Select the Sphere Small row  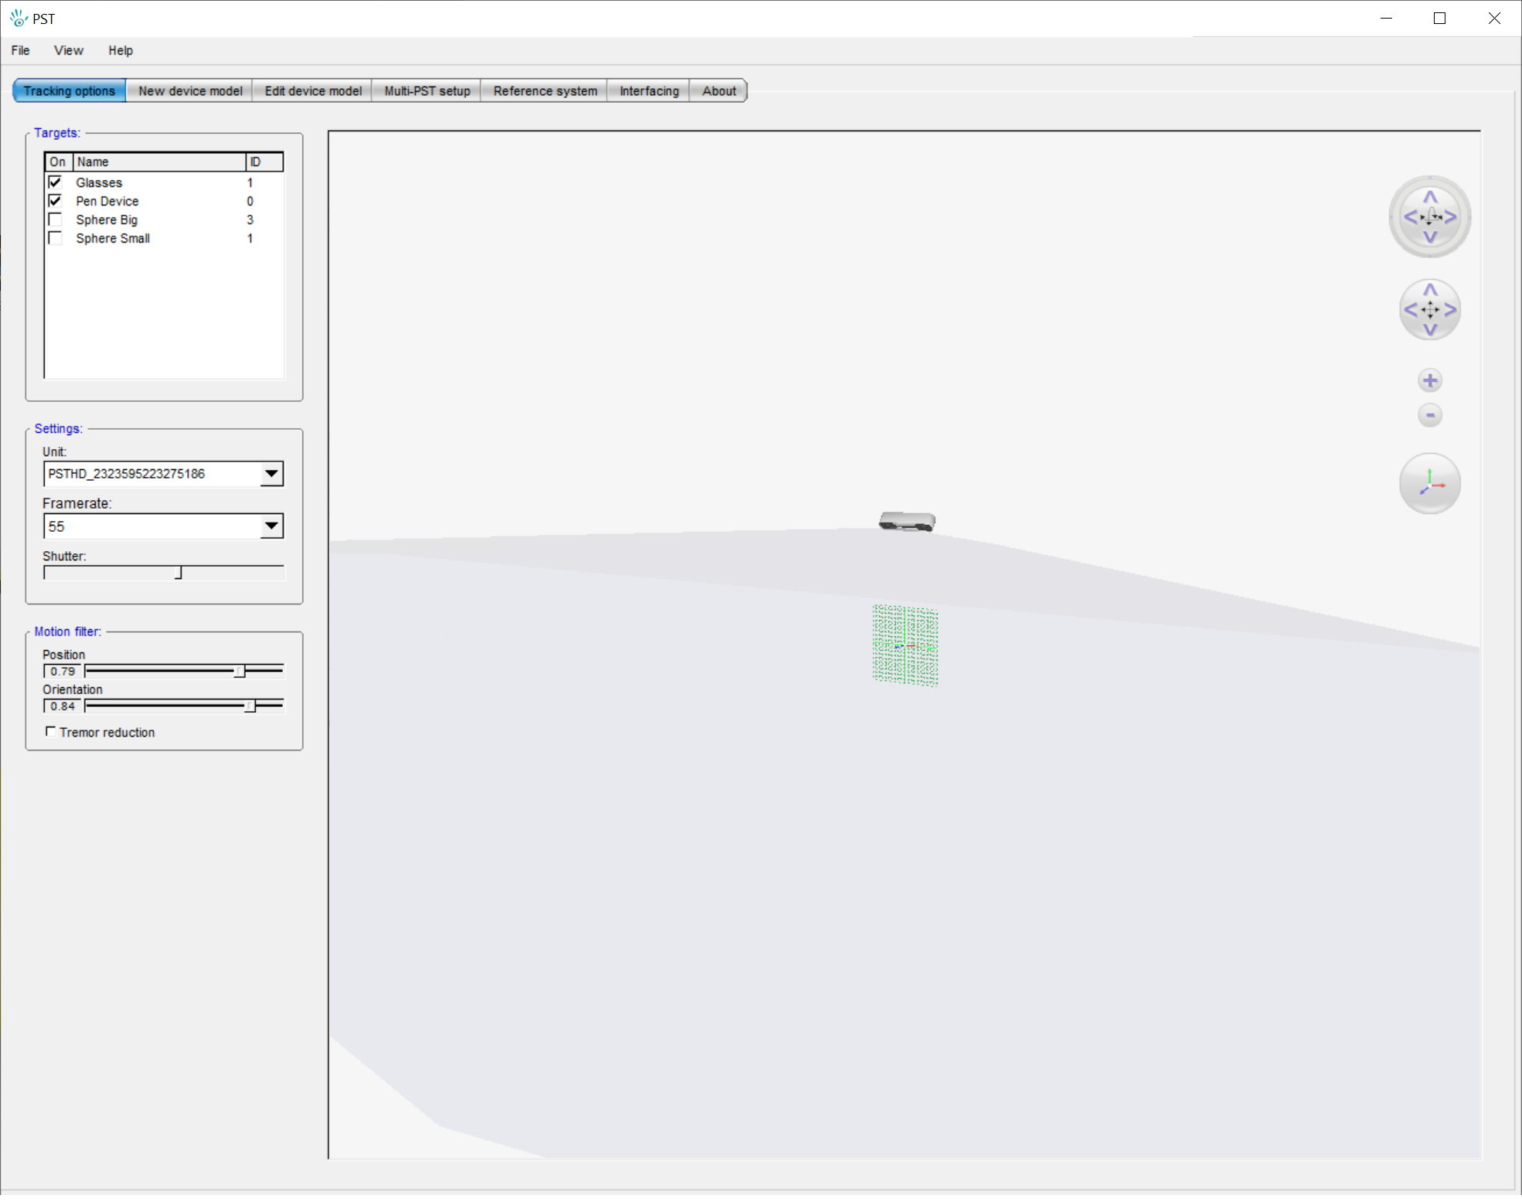pyautogui.click(x=113, y=238)
